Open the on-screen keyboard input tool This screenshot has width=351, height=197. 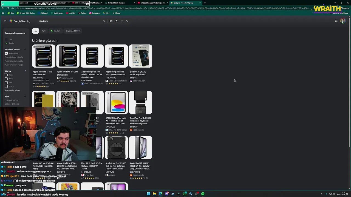(x=111, y=21)
